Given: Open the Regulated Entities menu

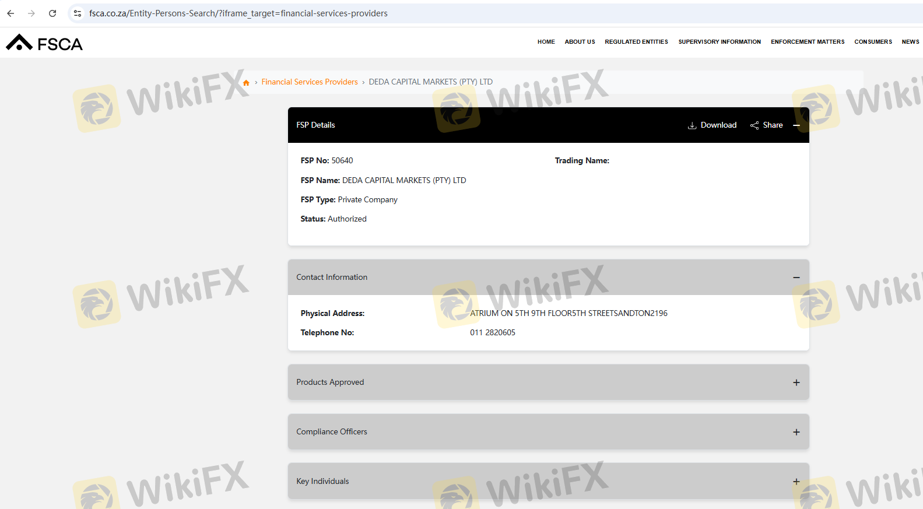Looking at the screenshot, I should 636,42.
